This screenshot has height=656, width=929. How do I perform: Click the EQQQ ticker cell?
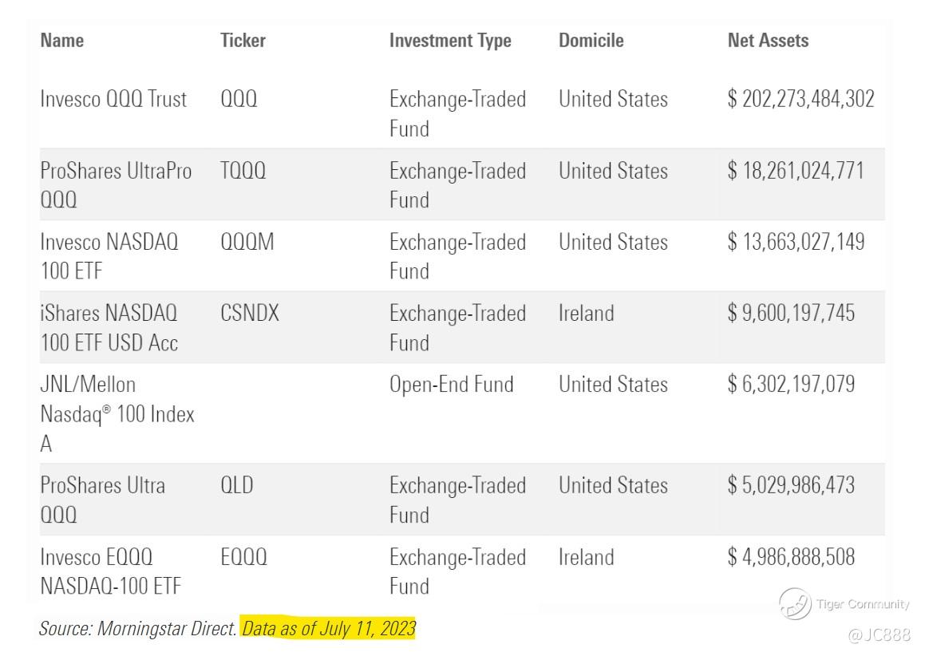243,557
